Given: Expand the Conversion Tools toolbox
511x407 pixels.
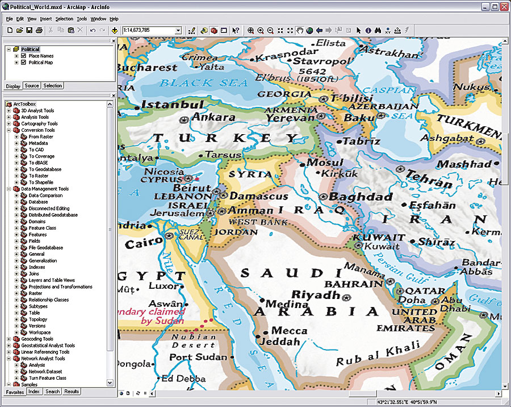Looking at the screenshot, I should (x=9, y=130).
